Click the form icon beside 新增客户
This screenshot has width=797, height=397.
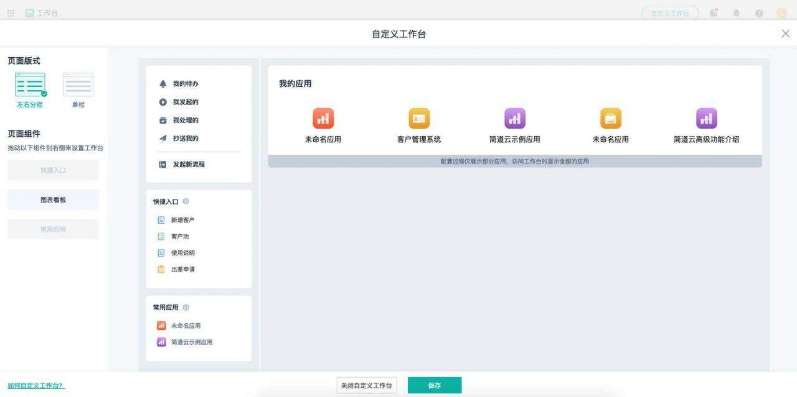(161, 220)
